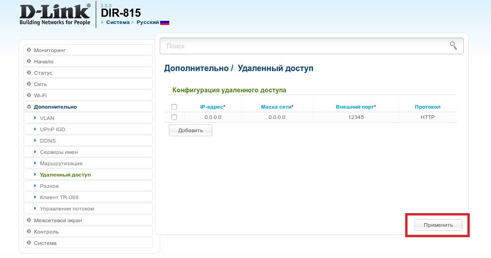491x258 pixels.
Task: Open the VLAN submenu item
Action: [47, 118]
